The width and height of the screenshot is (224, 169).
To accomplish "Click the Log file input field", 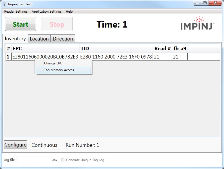I will 33,160.
